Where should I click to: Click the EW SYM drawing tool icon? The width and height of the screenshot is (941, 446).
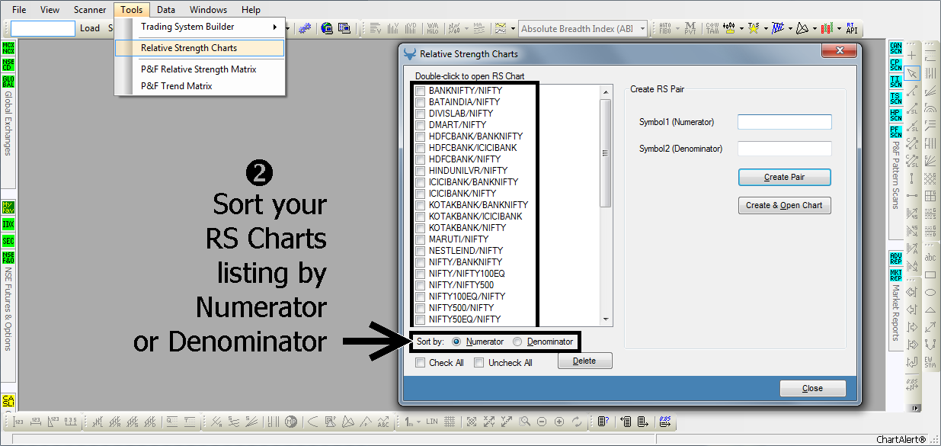click(930, 362)
